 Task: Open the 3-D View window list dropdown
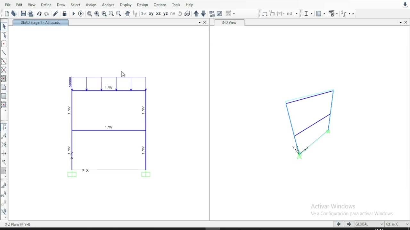coord(400,22)
